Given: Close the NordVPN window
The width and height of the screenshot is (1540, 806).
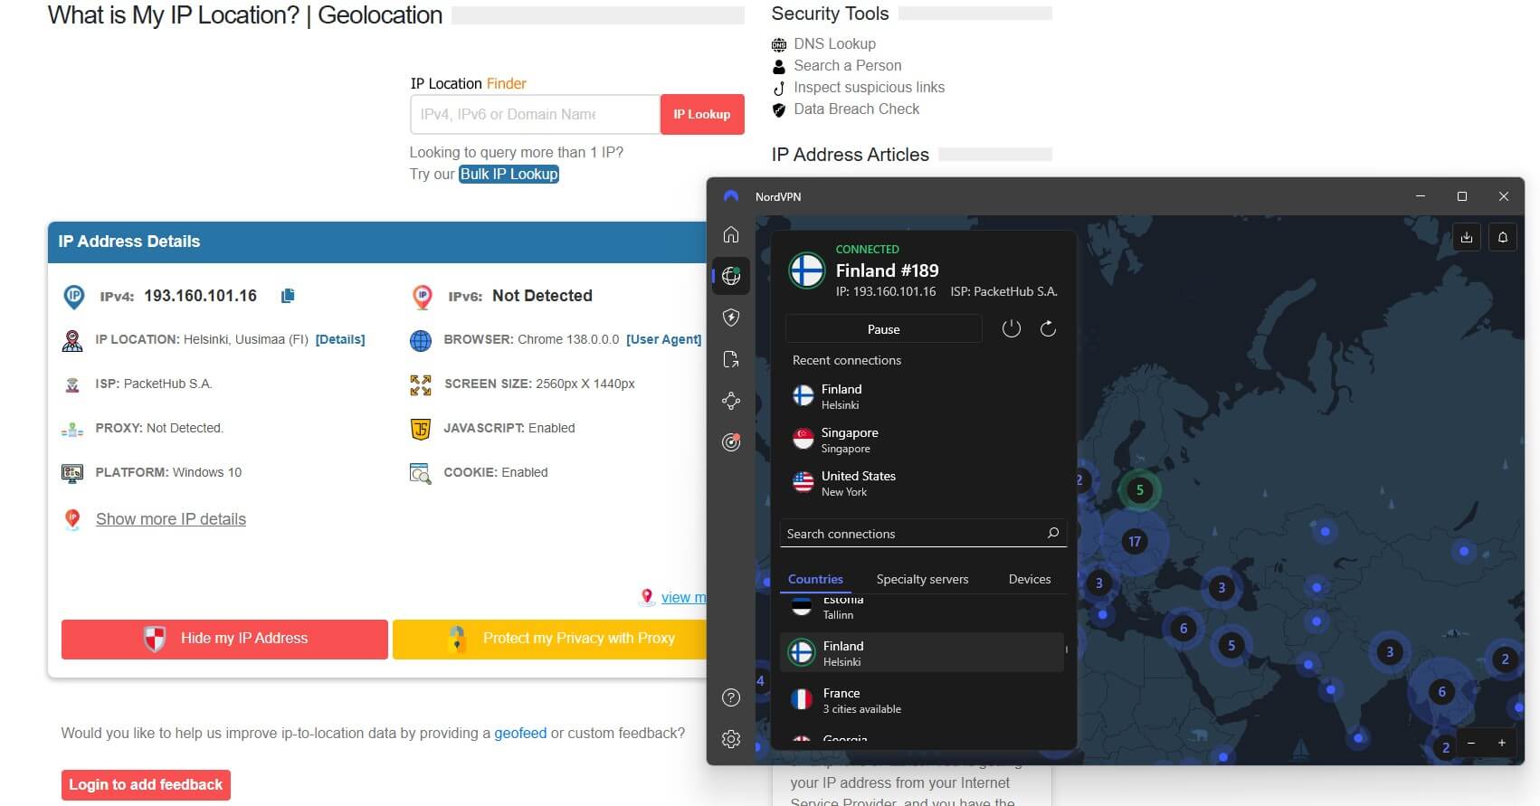Looking at the screenshot, I should click(1504, 196).
